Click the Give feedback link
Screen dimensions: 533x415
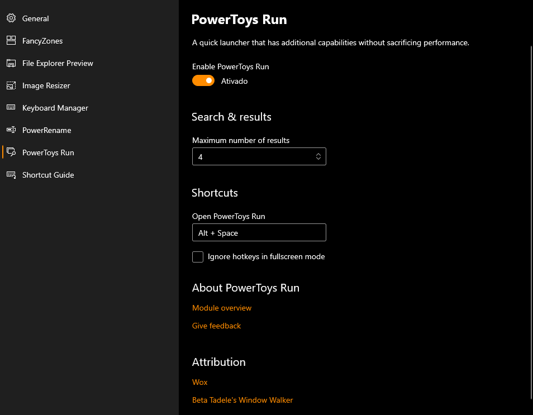(216, 326)
